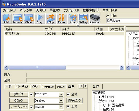Click the 出力先 path field D:¥video¥

coord(123,21)
